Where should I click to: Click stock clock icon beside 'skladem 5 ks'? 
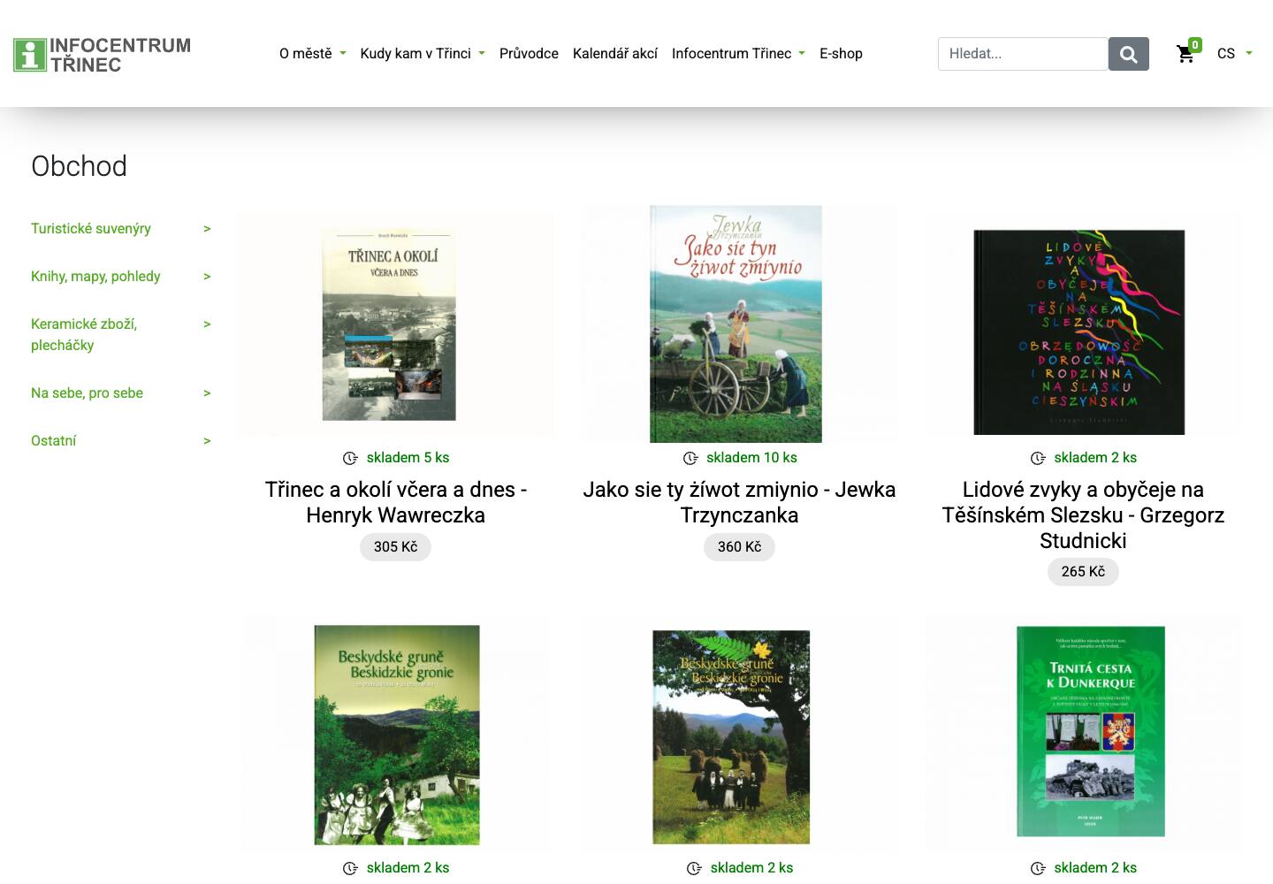(350, 458)
